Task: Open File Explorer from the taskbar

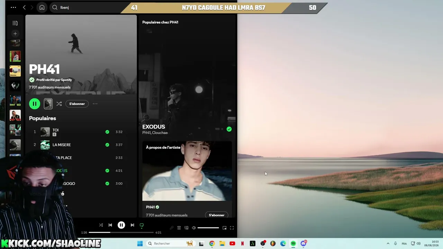Action: tap(222, 243)
